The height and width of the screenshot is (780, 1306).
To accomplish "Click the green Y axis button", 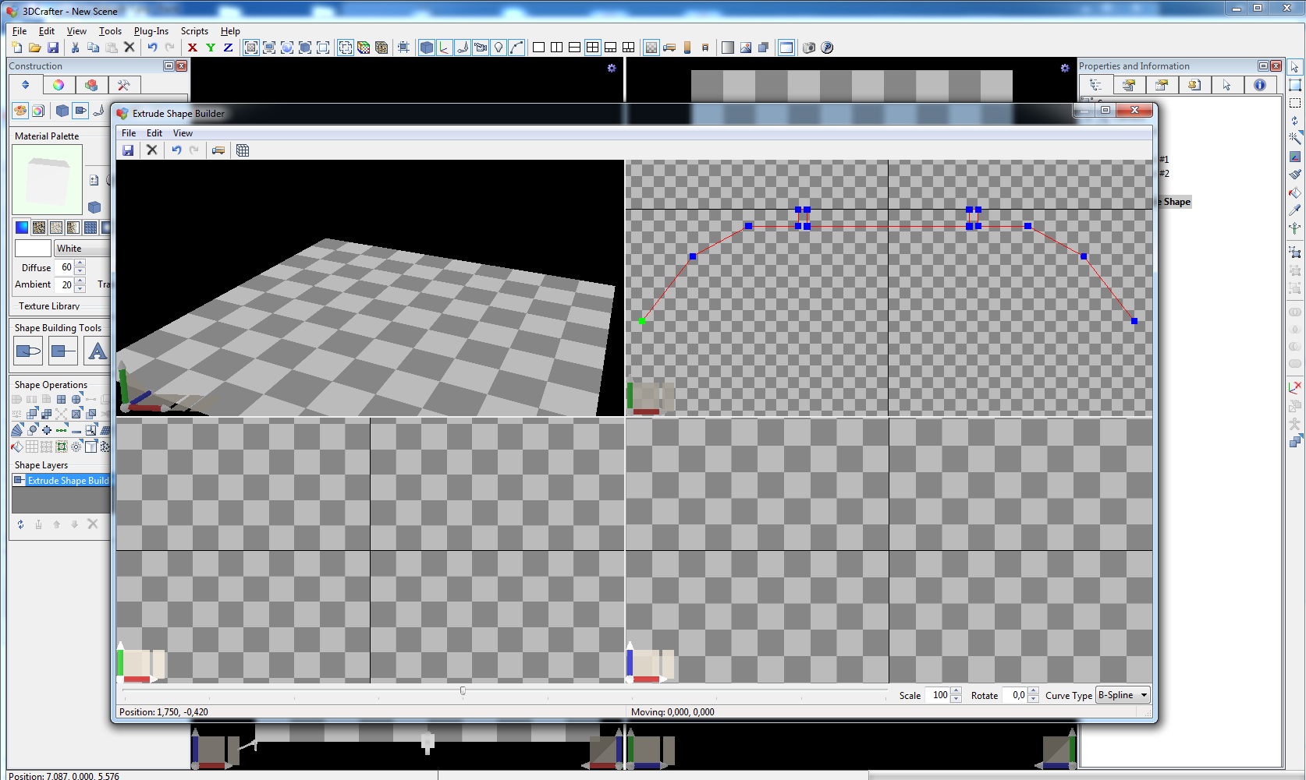I will (x=211, y=48).
